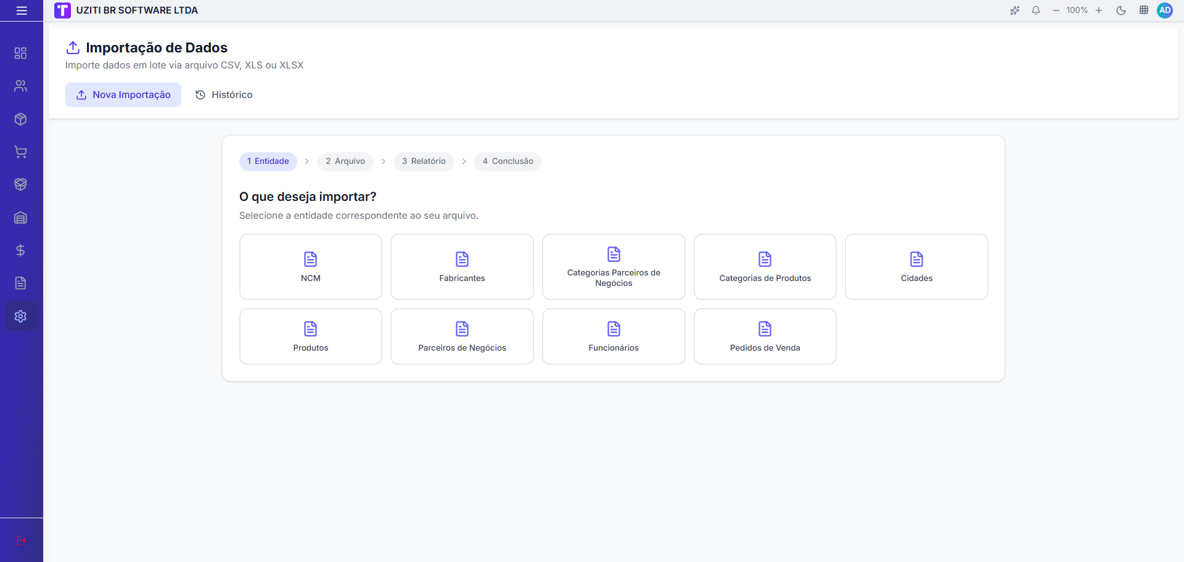Open the product box icon in sidebar
1184x562 pixels.
click(x=20, y=119)
